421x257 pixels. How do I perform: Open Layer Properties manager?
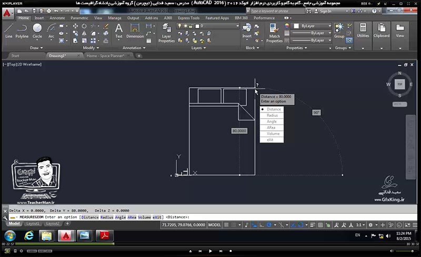click(166, 33)
